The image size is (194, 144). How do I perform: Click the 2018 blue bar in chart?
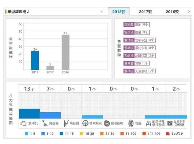(35, 61)
